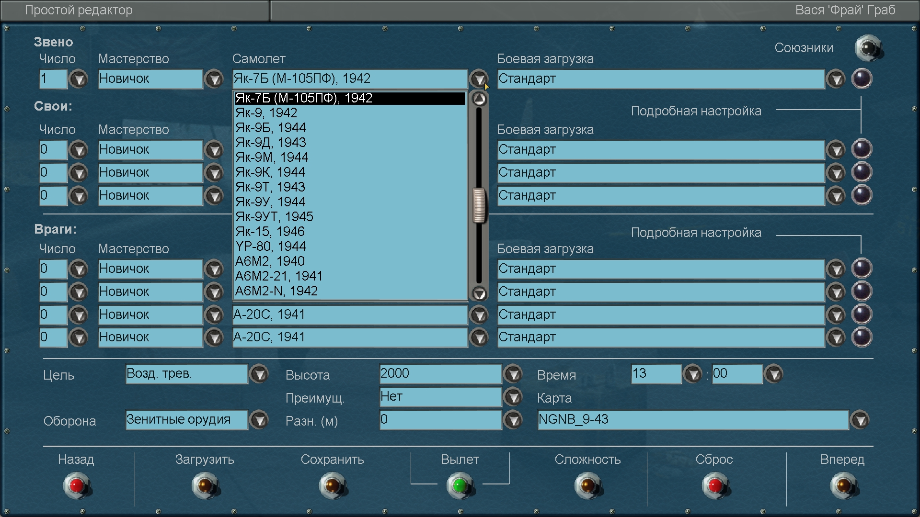Toggle detailed settings for first Свои flight
Screen dimensions: 920x517
click(x=861, y=149)
